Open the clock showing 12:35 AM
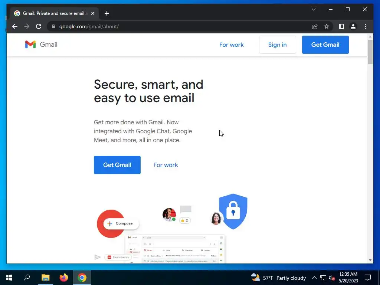The height and width of the screenshot is (285, 380). pyautogui.click(x=348, y=278)
